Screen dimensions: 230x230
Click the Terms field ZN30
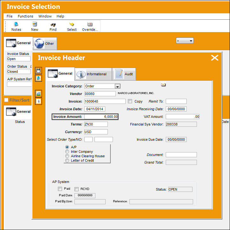[96, 124]
